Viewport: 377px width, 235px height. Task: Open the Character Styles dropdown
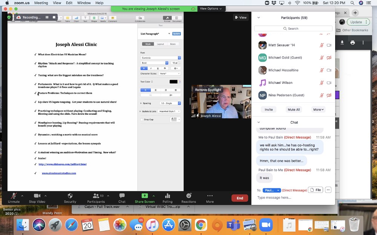click(x=170, y=74)
